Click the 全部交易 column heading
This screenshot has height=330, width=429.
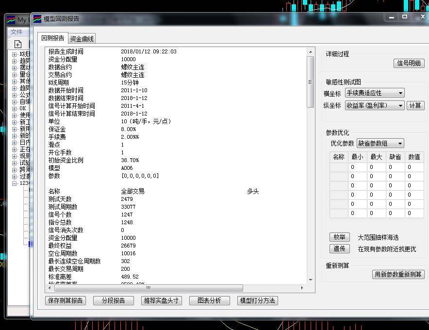click(x=132, y=191)
